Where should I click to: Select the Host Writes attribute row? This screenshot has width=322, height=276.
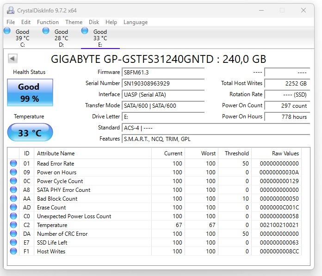pos(51,251)
